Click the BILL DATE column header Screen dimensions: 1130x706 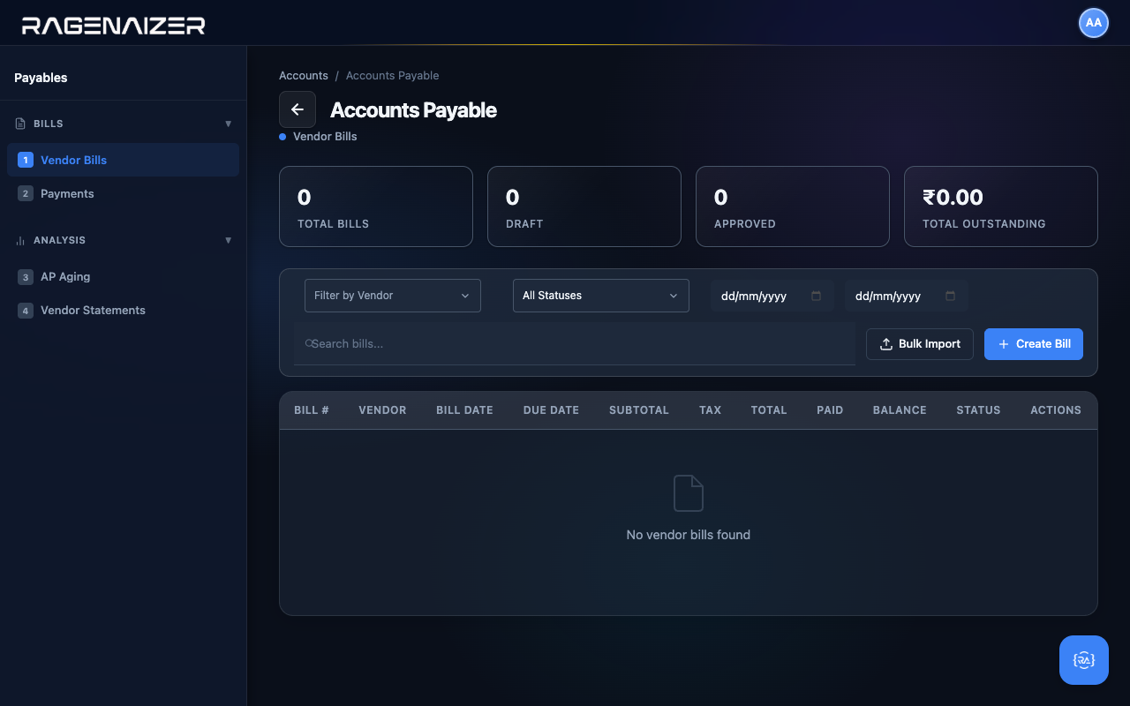pyautogui.click(x=464, y=410)
